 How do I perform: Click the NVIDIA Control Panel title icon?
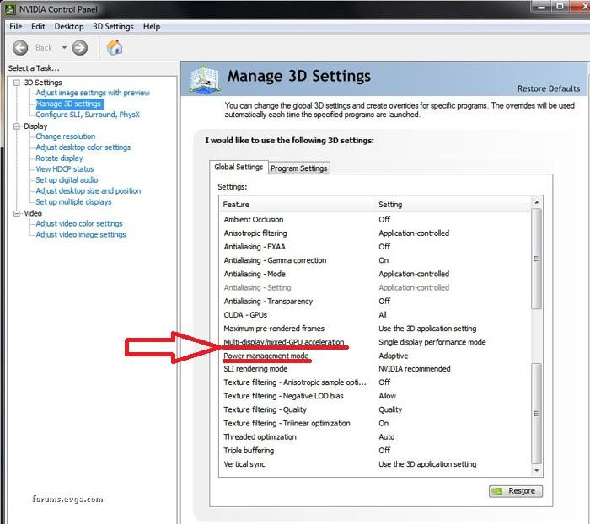(10, 9)
